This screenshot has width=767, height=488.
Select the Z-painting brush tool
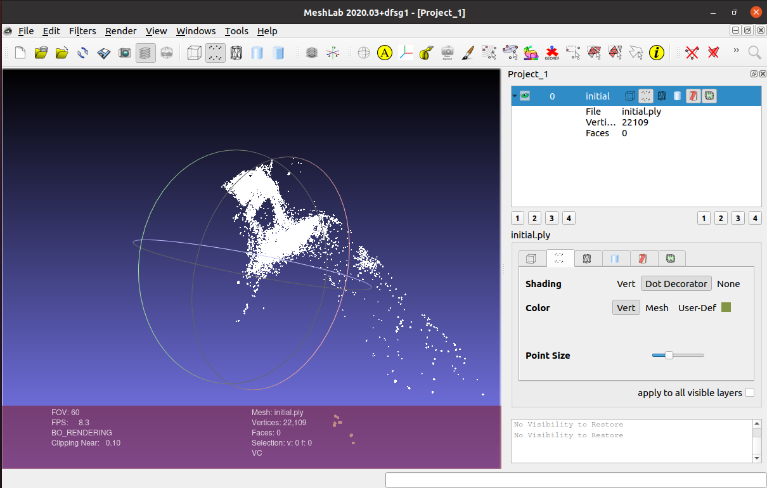coord(467,53)
